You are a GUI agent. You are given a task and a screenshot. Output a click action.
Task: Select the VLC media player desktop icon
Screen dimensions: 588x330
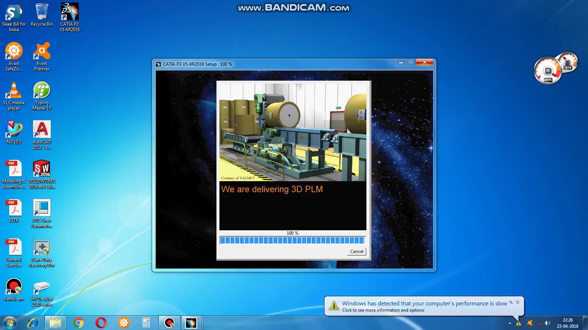[x=14, y=96]
